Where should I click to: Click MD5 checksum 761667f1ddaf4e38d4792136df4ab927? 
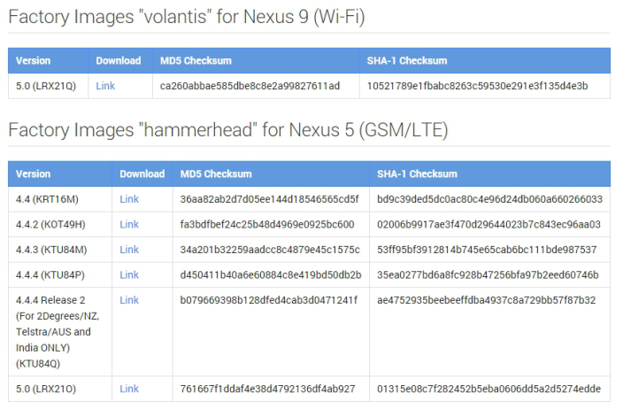[x=267, y=389]
